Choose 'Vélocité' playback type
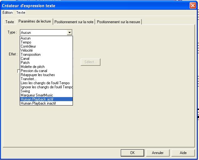 46,50
